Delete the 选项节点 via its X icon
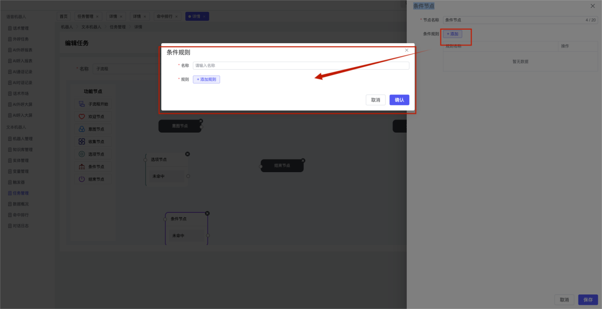 188,154
